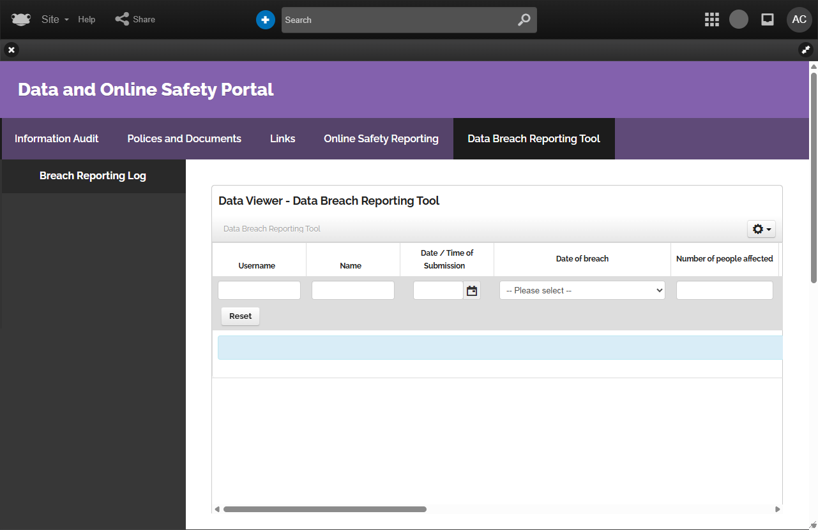
Task: Click the AC user avatar
Action: 799,20
